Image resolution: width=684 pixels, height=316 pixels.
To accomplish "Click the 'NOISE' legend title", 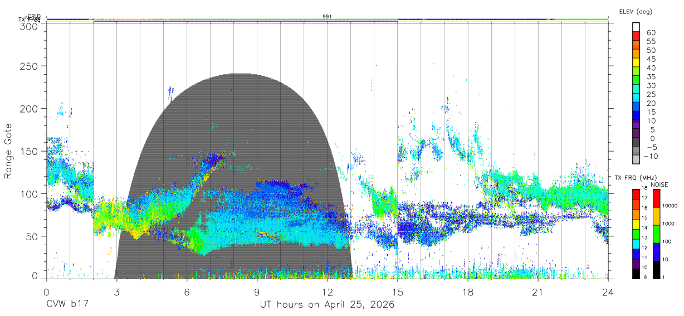I will point(659,184).
